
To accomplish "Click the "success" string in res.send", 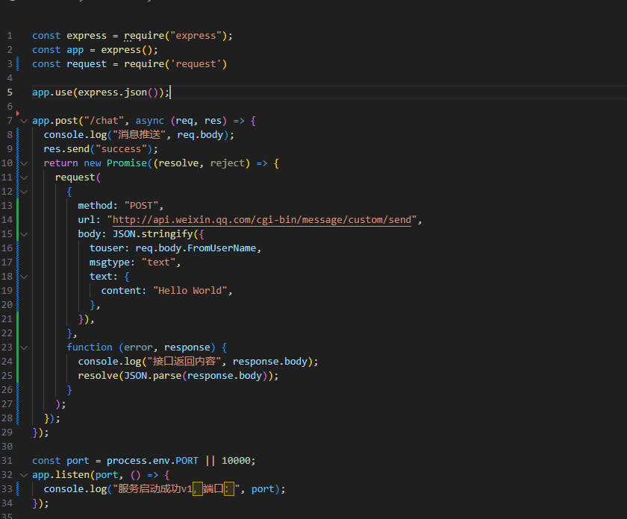I will pos(121,149).
